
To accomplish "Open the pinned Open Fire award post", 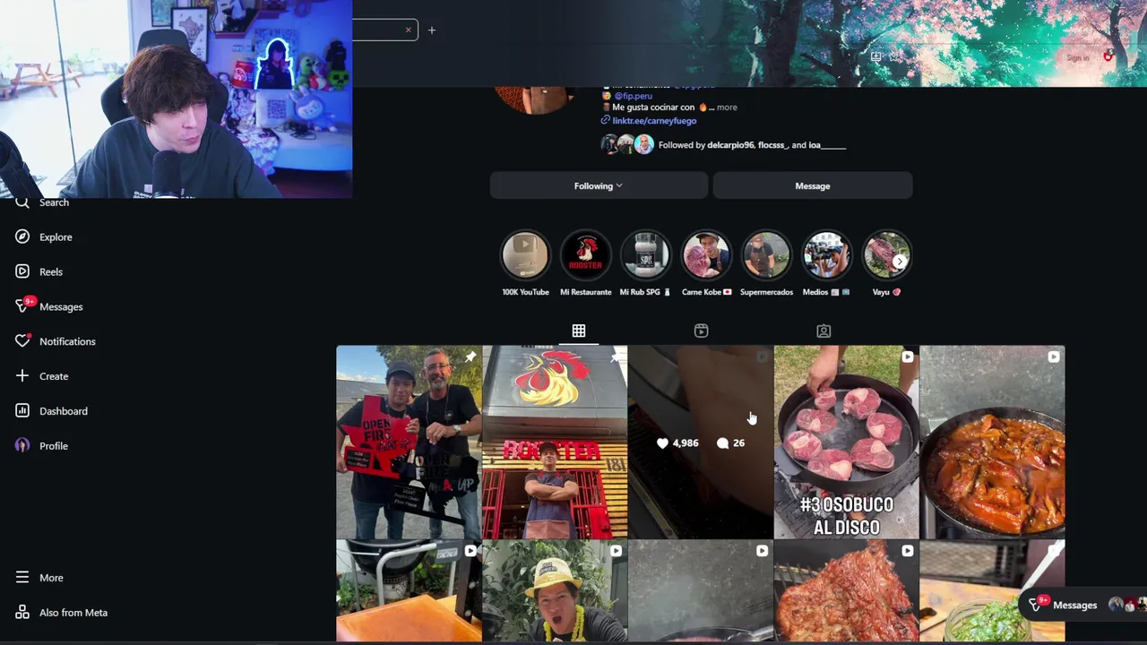I will (409, 443).
